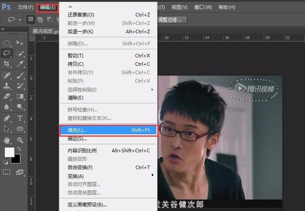
Task: Set the foreground color swatch
Action: [9, 152]
